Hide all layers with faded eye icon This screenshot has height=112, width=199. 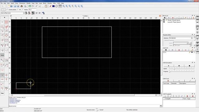click(172, 50)
